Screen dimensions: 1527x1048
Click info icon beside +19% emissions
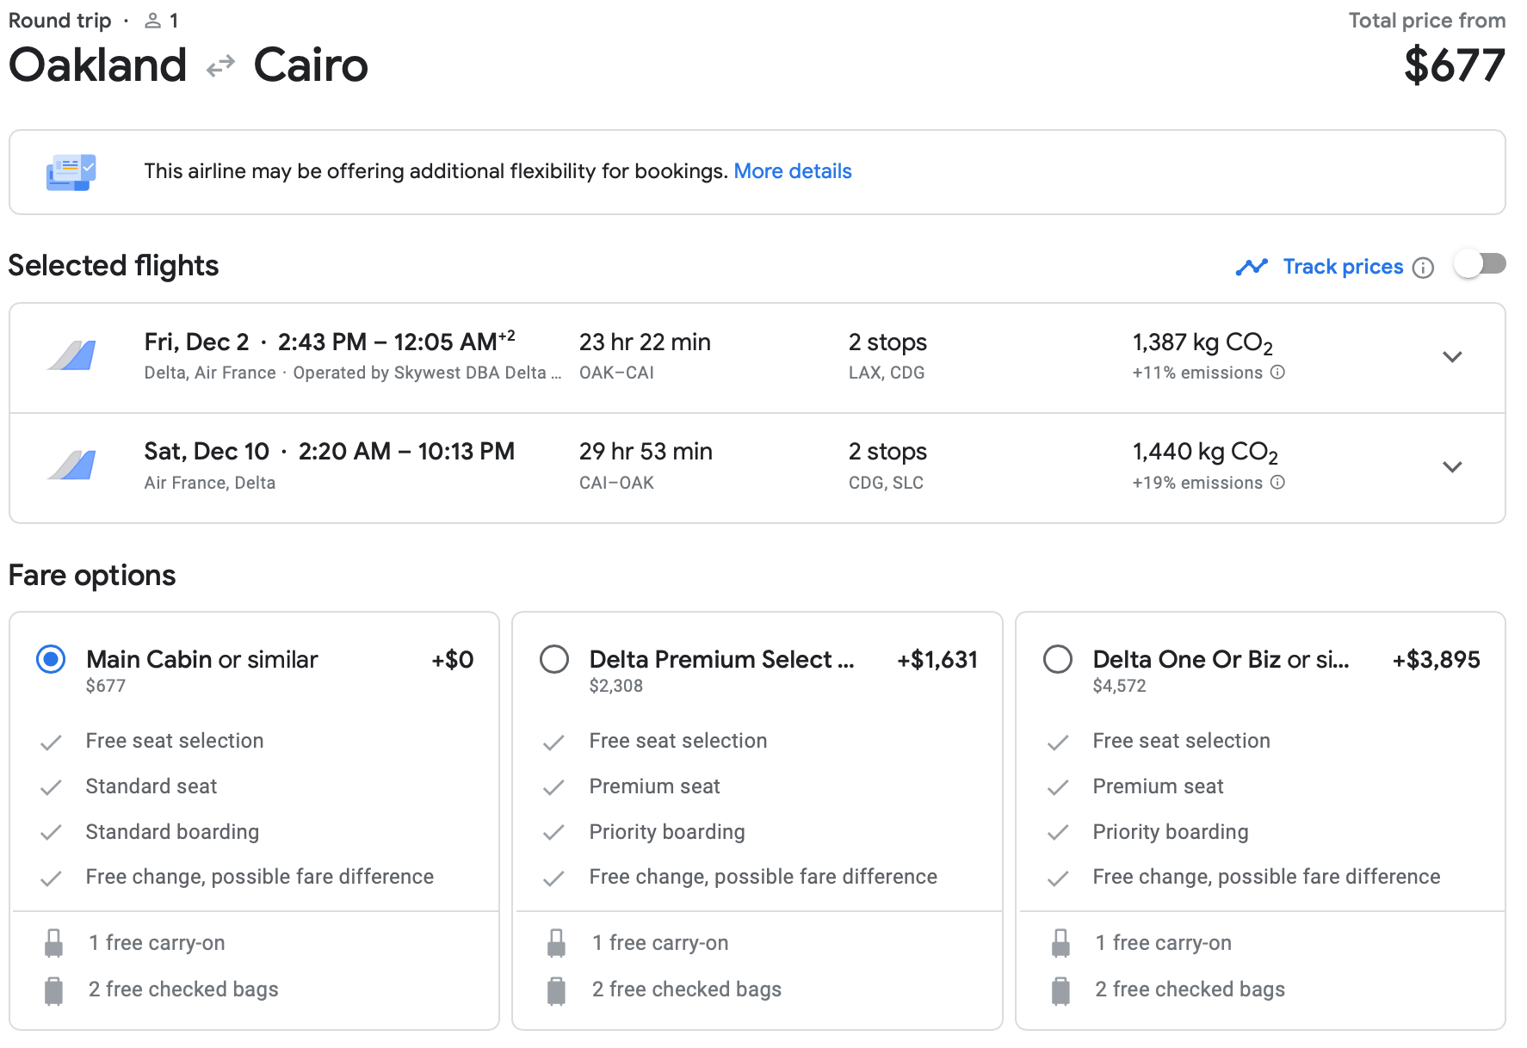(x=1278, y=483)
